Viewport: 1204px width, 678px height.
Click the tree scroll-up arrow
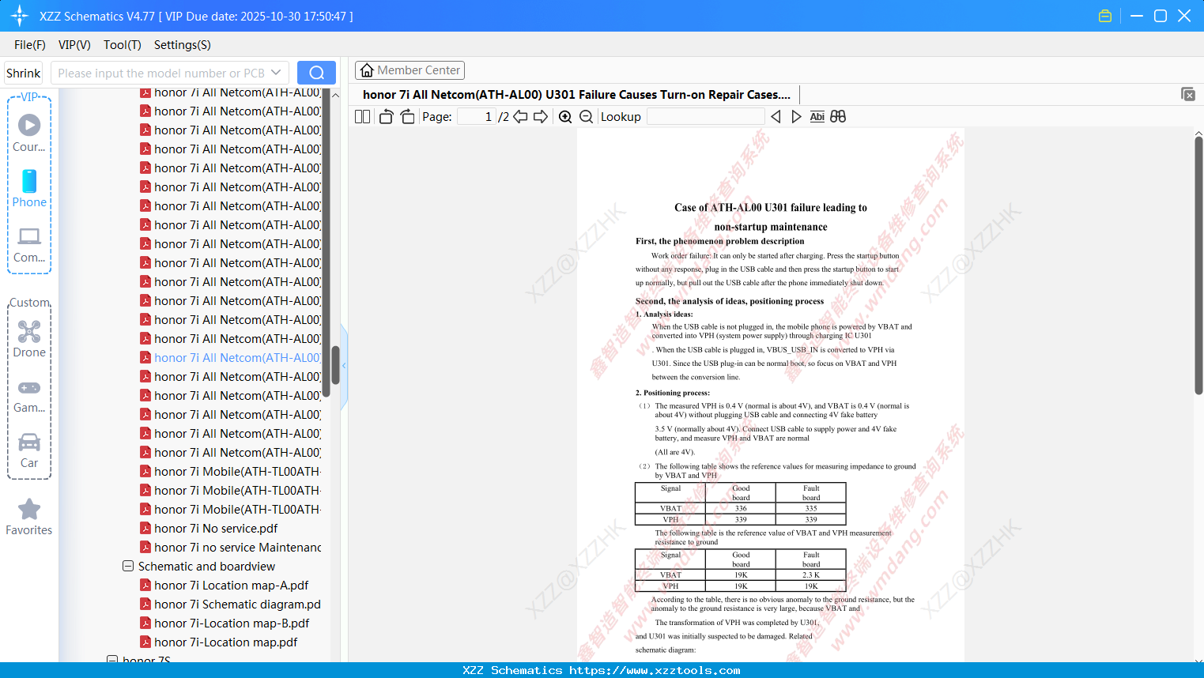(x=335, y=95)
